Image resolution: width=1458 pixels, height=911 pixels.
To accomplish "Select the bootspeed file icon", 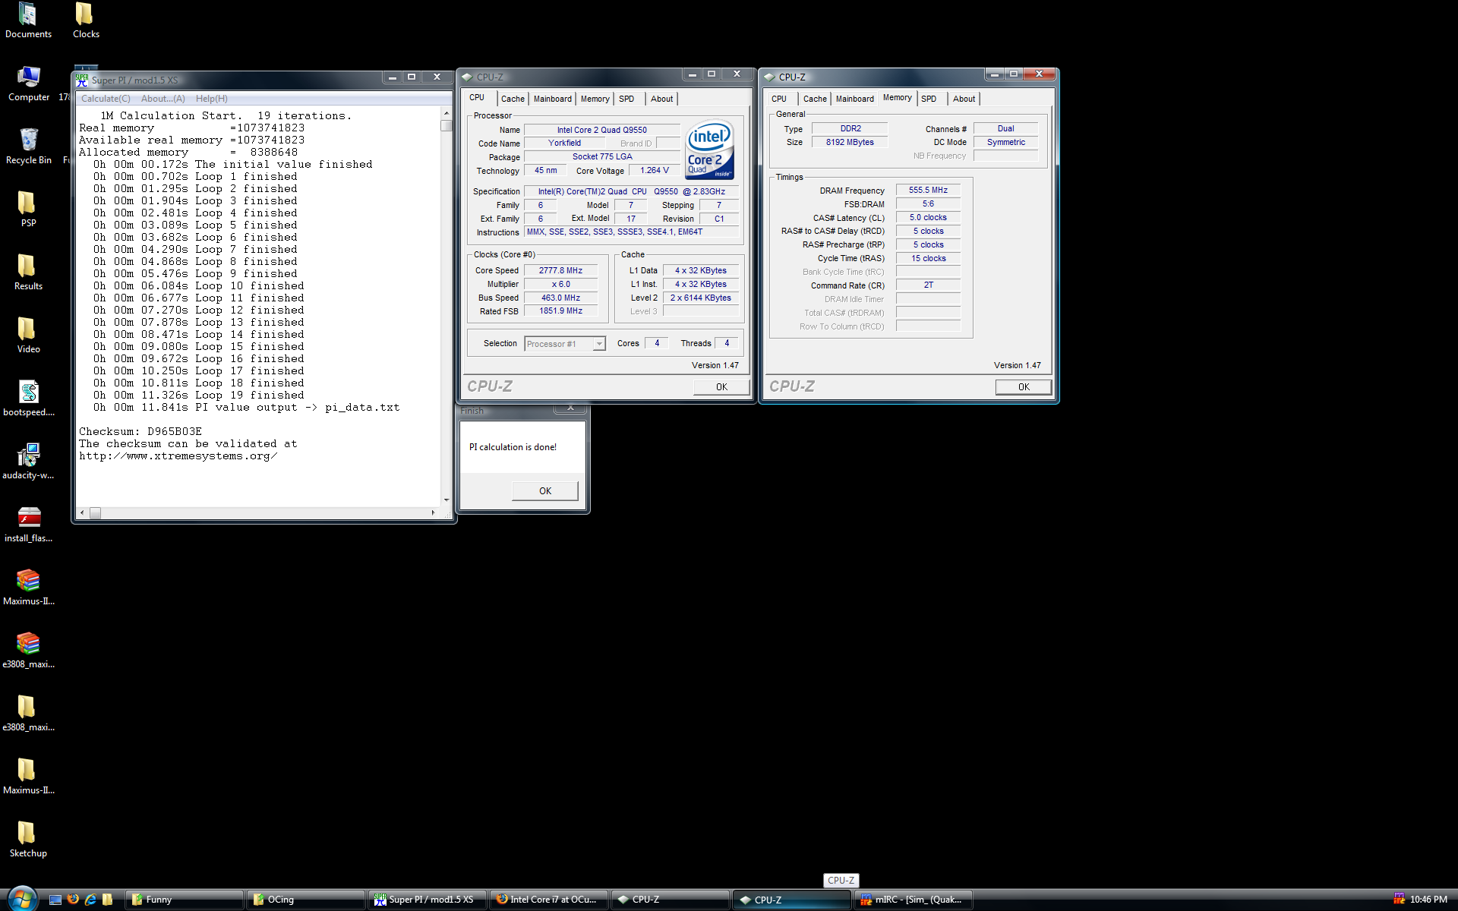I will 28,399.
